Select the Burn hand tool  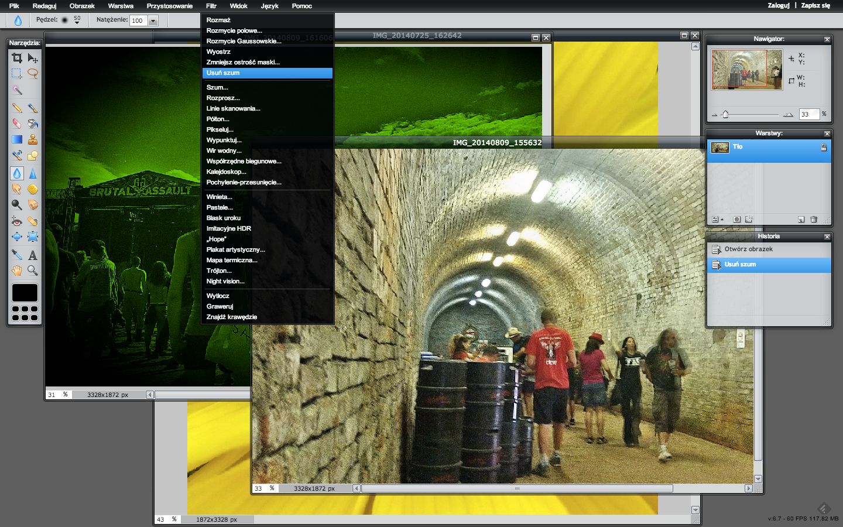(x=33, y=205)
